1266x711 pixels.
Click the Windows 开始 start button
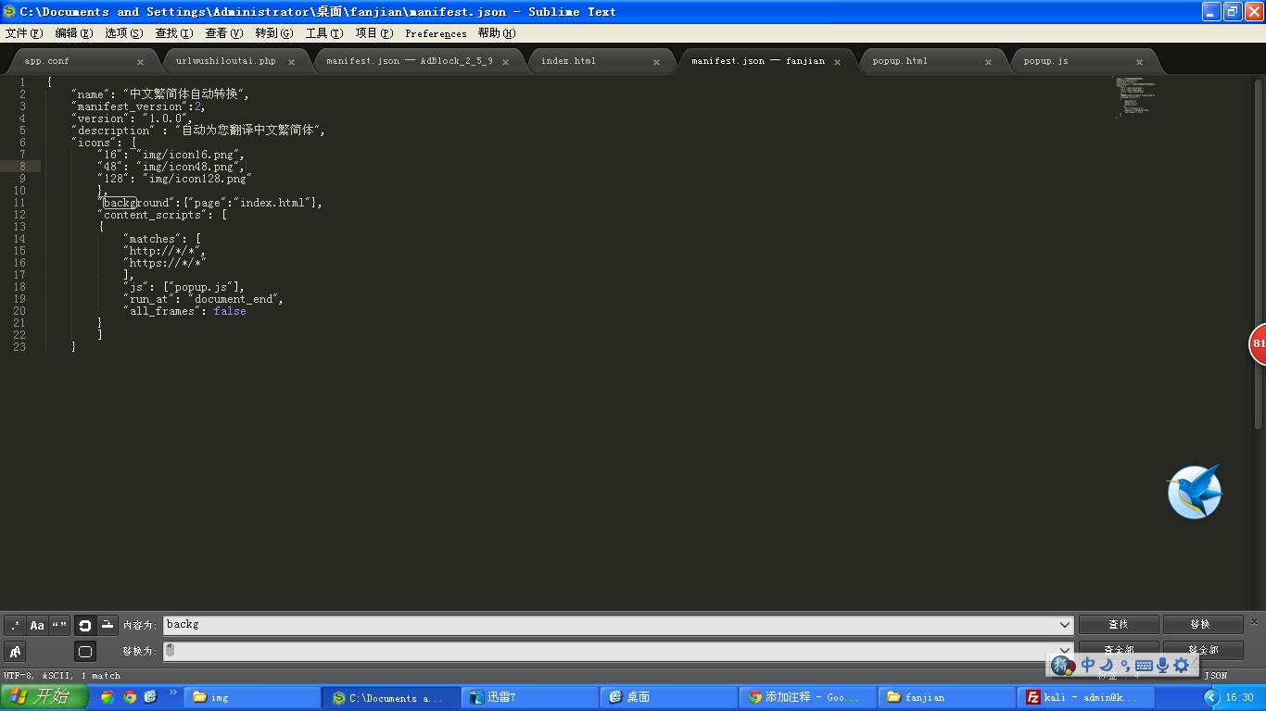pos(44,697)
